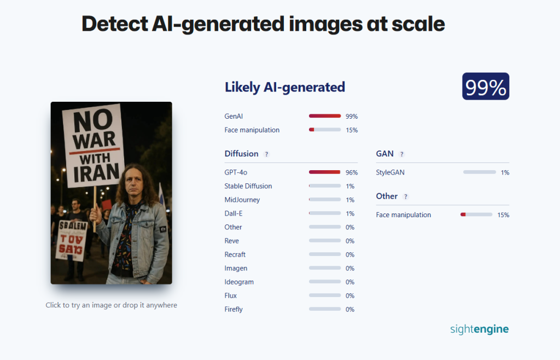Click the GPT-4o 96% score bar

point(325,172)
